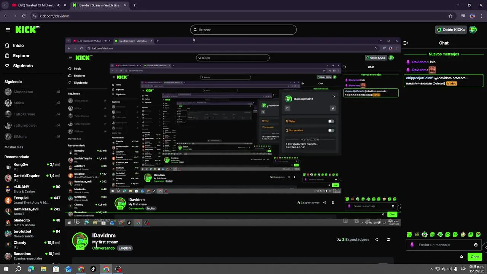The width and height of the screenshot is (487, 274).
Task: Open IDavidnm streamer avatar with LIVE badge
Action: (x=80, y=241)
